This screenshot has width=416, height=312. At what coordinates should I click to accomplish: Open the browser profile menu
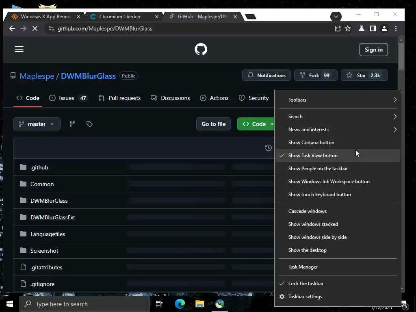pyautogui.click(x=384, y=29)
